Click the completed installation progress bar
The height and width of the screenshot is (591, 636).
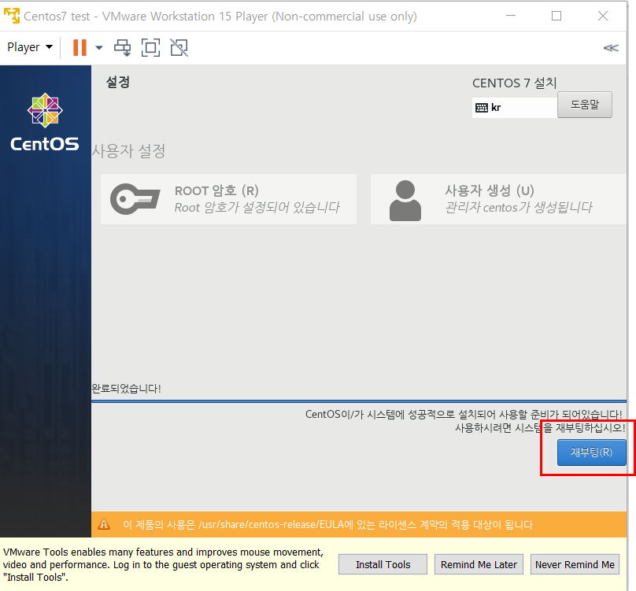pyautogui.click(x=359, y=401)
